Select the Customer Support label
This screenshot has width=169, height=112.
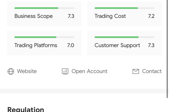pos(117,45)
